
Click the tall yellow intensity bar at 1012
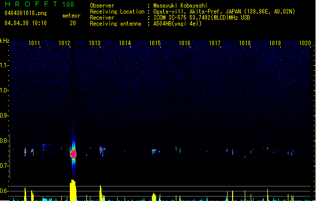coord(73,190)
